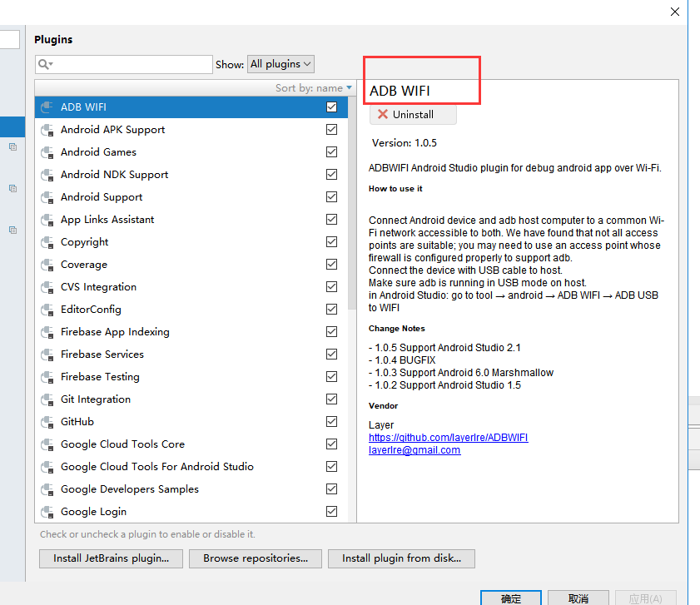
Task: Click the layerlre@gmail.com email link
Action: tap(415, 450)
